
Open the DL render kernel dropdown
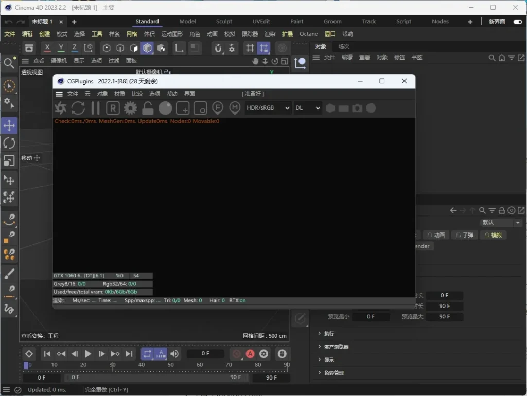coord(308,108)
